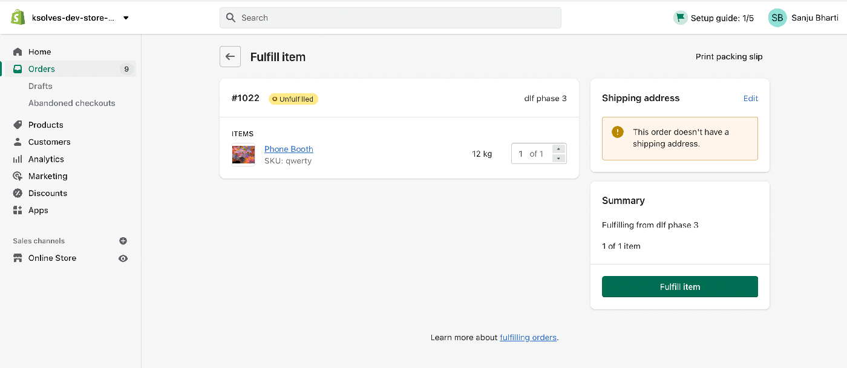View Online Store using the eye icon
847x368 pixels.
click(123, 258)
